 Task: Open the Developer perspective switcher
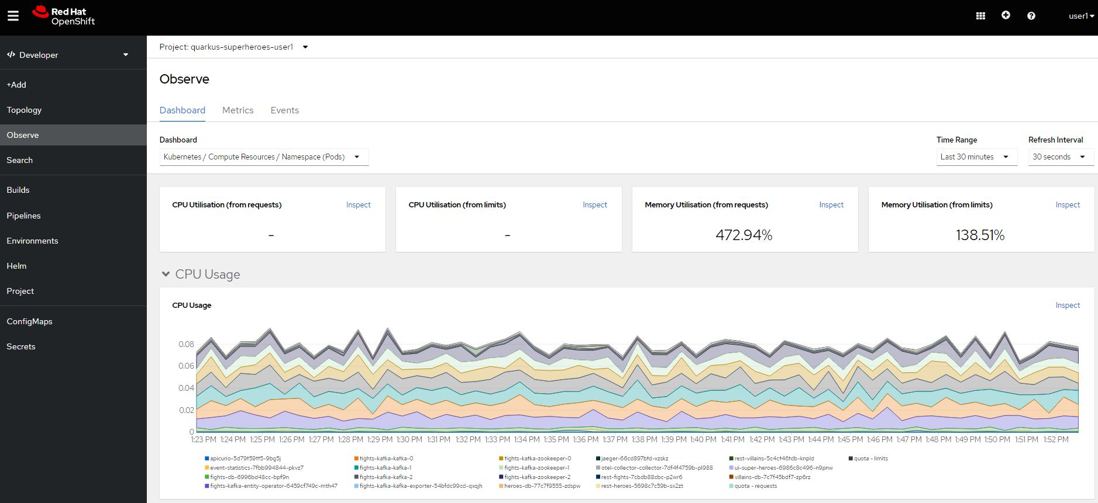click(x=68, y=55)
